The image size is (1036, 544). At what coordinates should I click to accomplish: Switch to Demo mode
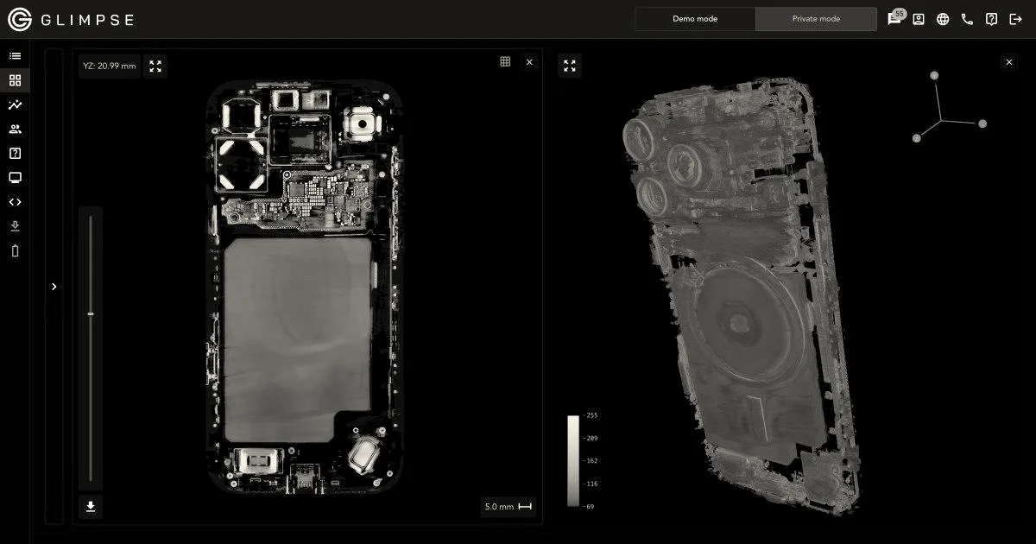point(695,19)
